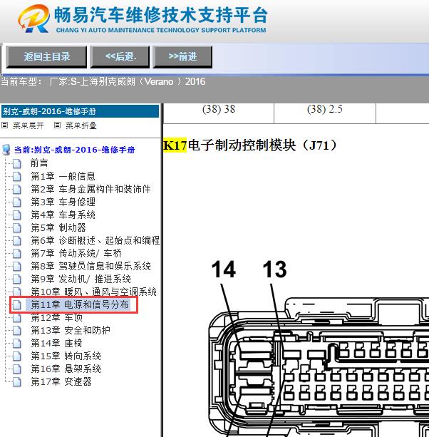The height and width of the screenshot is (437, 429).
Task: Click page icon beside 第16章 悬架系统
Action: coord(16,369)
